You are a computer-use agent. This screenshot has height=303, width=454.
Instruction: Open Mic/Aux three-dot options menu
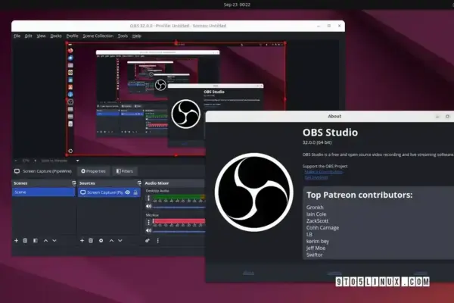pyautogui.click(x=148, y=222)
